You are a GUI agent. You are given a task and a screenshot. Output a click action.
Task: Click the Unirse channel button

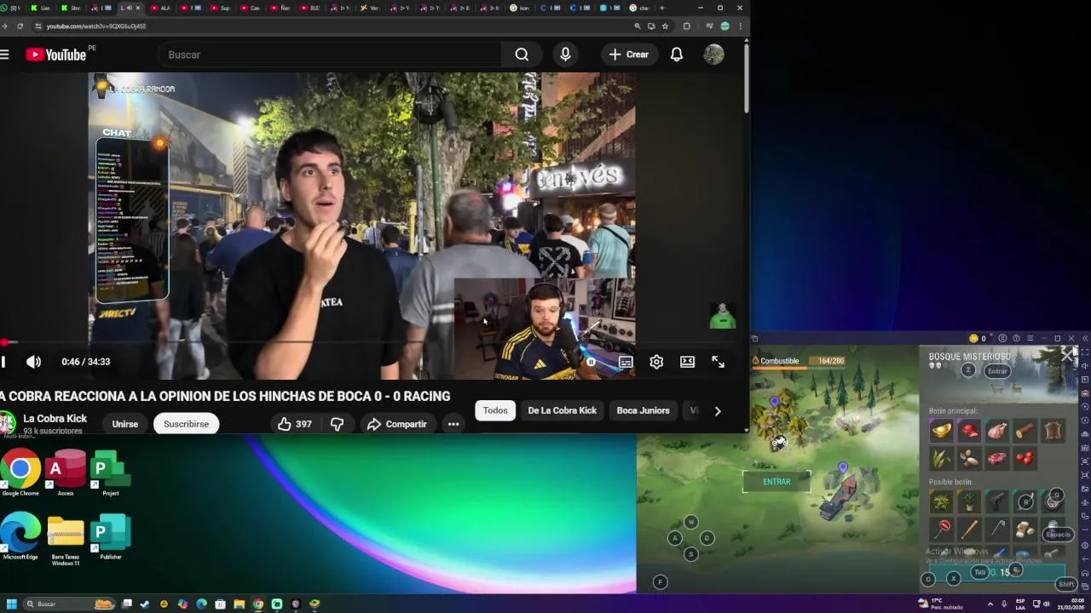pos(124,424)
